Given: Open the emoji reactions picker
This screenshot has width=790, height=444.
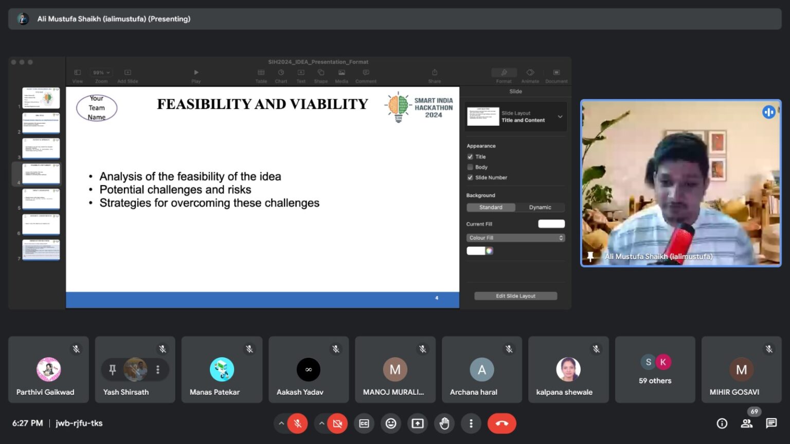Looking at the screenshot, I should point(391,423).
